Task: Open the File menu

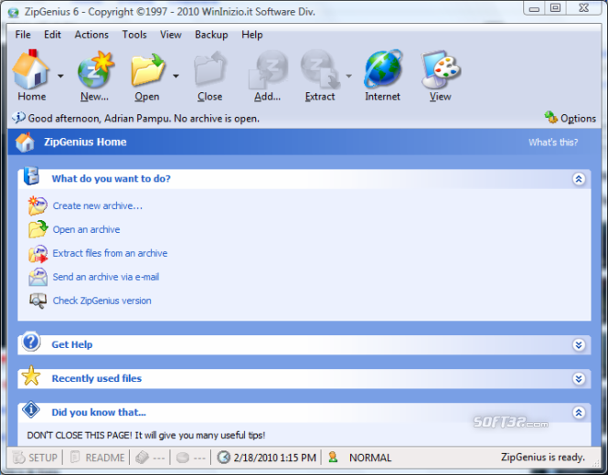Action: click(23, 35)
